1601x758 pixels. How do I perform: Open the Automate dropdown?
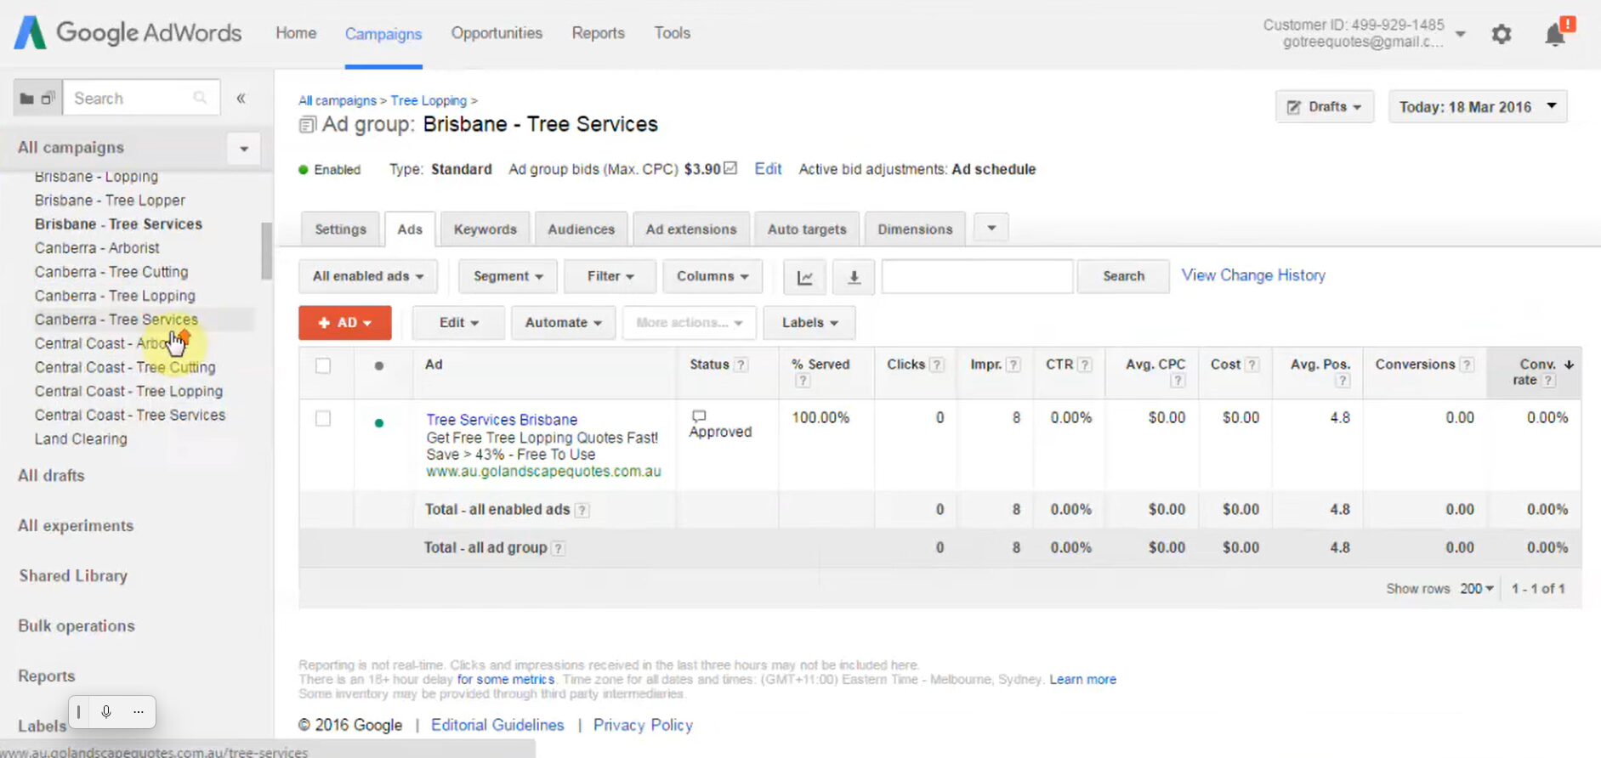pos(563,323)
